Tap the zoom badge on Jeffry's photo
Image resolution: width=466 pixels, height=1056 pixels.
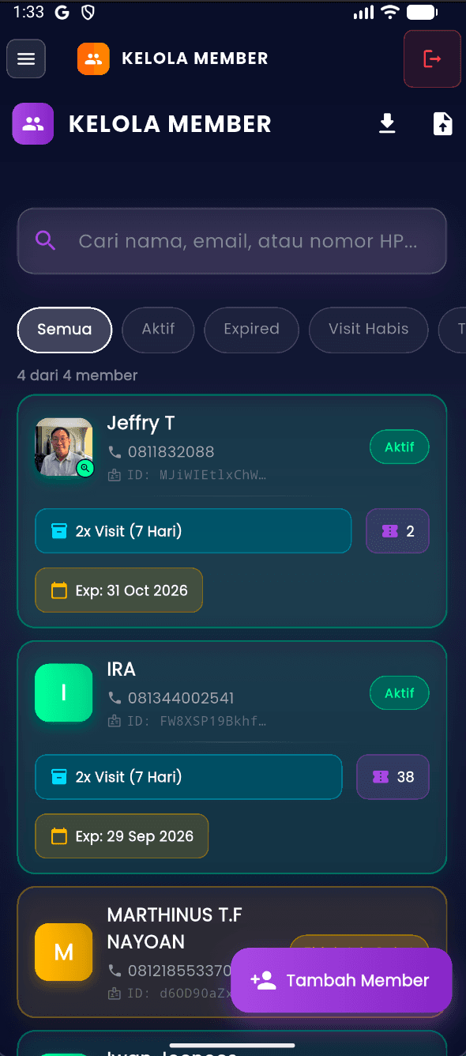pyautogui.click(x=85, y=469)
